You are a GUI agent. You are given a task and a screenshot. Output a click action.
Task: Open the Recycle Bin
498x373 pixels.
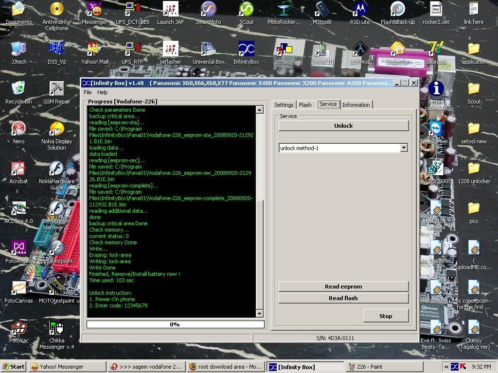click(x=18, y=89)
